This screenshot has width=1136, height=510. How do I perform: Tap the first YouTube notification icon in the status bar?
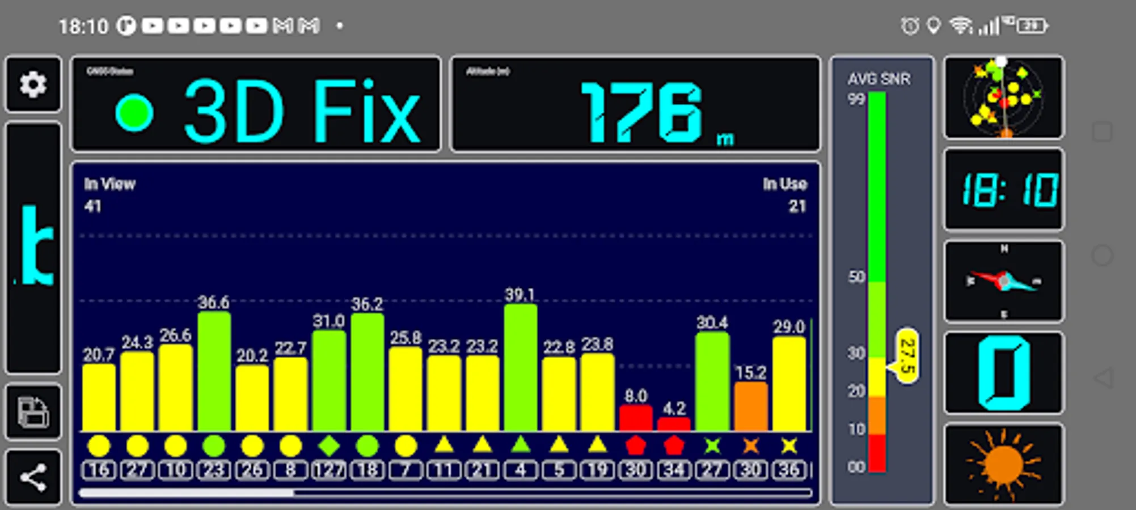153,25
